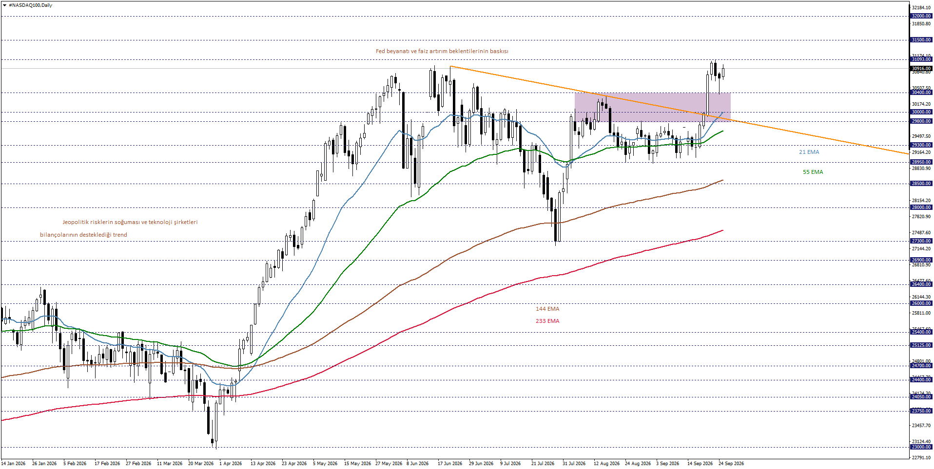The image size is (934, 469).
Task: Click the 27 Feb 2026 date label
Action: pos(138,464)
